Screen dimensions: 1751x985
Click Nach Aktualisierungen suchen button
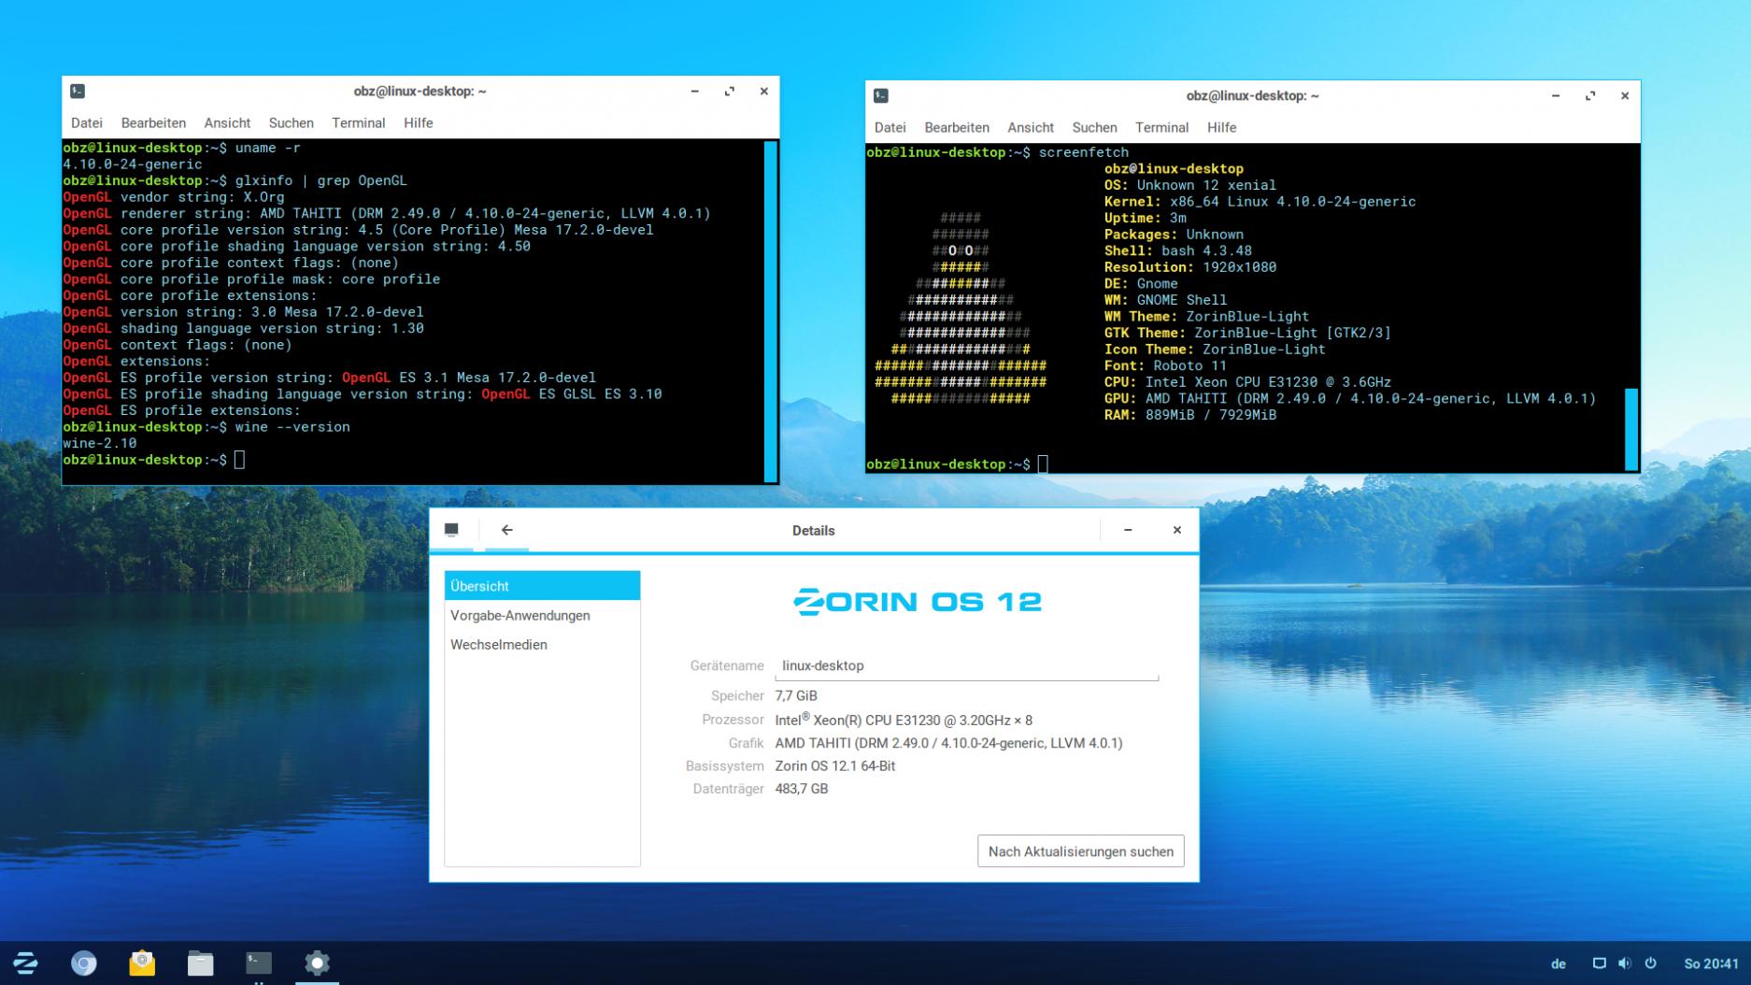1081,851
